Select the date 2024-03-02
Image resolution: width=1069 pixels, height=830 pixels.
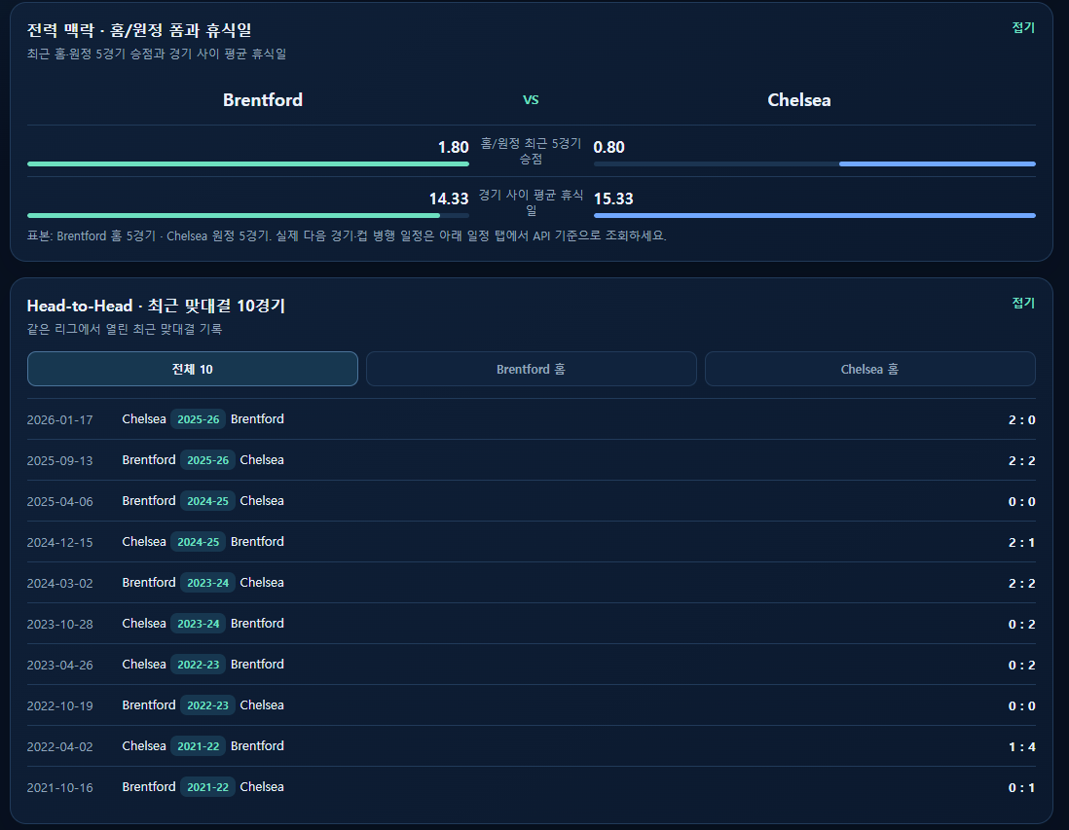point(60,583)
